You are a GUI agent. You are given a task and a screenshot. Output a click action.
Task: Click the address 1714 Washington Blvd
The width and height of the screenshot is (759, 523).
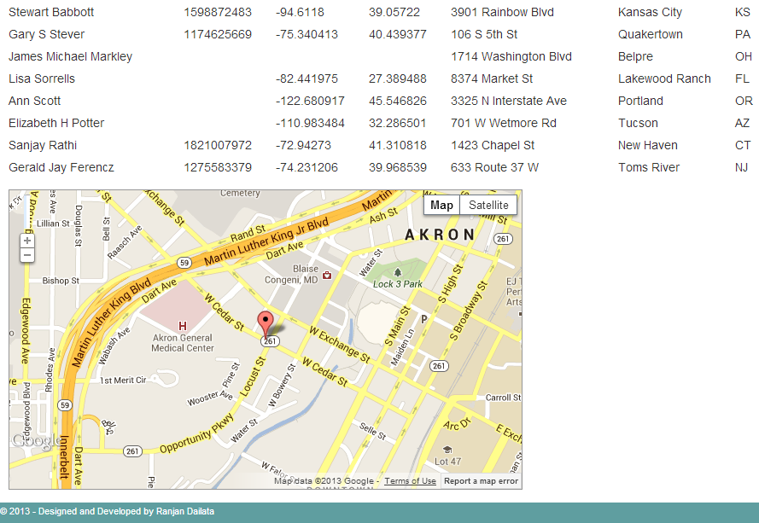point(511,56)
